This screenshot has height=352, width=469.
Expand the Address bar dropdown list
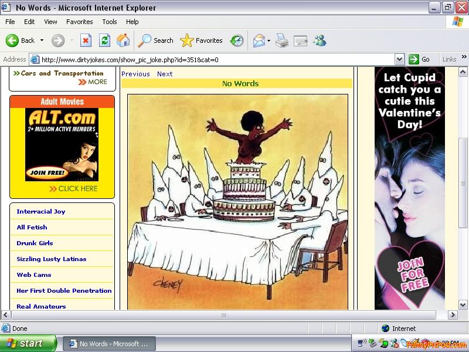click(x=400, y=59)
